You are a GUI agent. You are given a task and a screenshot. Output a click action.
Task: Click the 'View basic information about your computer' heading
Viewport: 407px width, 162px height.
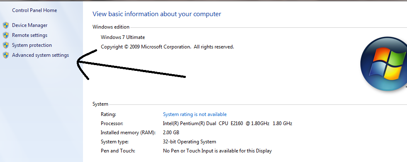pos(157,14)
